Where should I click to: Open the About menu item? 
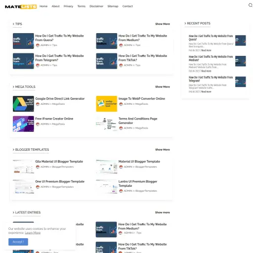pos(55,6)
